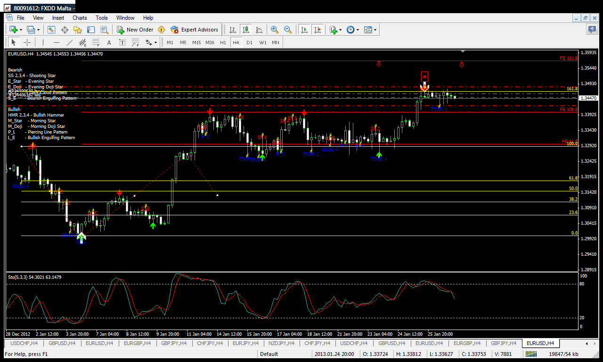Select the Text Label 'T' tool
Viewport: 603px width, 362px height.
coord(122,42)
